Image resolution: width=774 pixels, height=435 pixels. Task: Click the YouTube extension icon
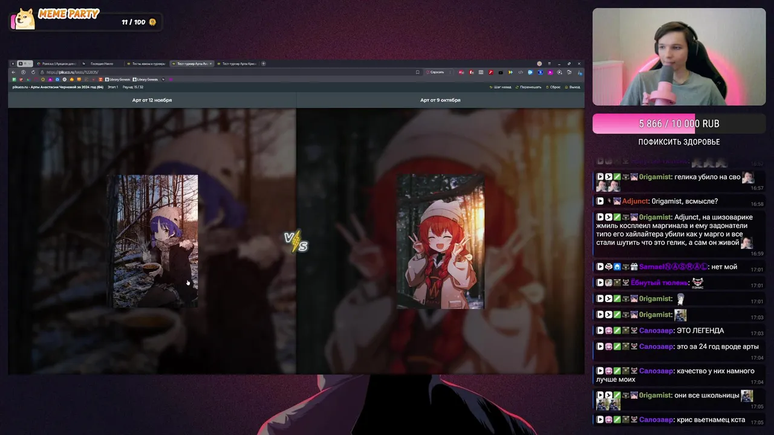click(x=501, y=72)
